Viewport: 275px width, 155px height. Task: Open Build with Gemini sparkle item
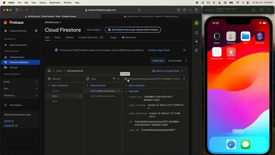click(x=16, y=45)
